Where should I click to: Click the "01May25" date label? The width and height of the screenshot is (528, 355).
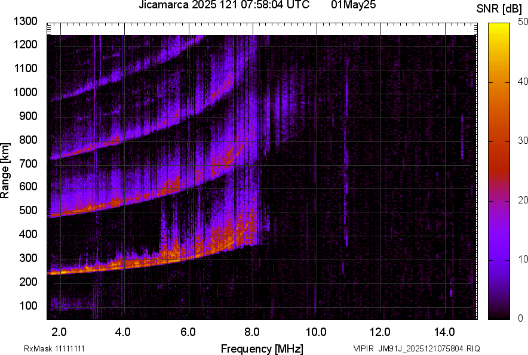click(x=353, y=5)
